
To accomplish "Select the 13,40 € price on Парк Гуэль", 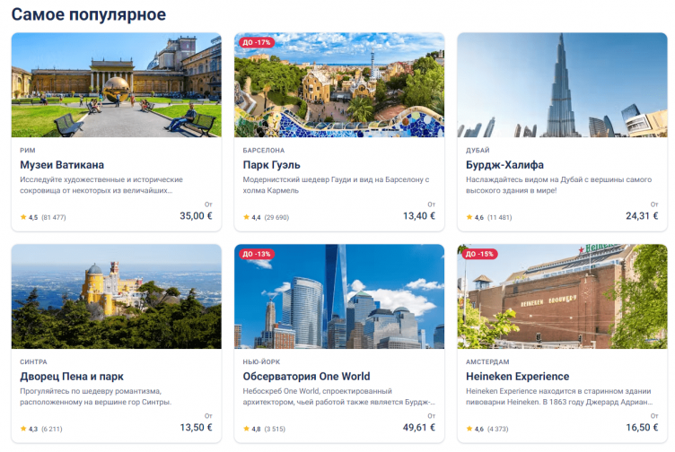I will click(419, 215).
